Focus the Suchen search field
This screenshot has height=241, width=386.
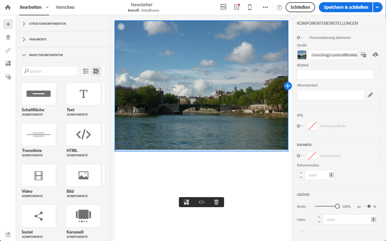(x=49, y=71)
